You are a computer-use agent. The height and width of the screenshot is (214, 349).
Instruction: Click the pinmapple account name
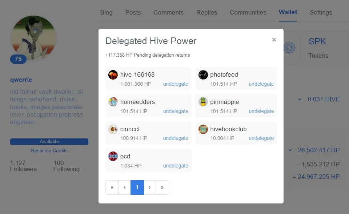tap(225, 102)
